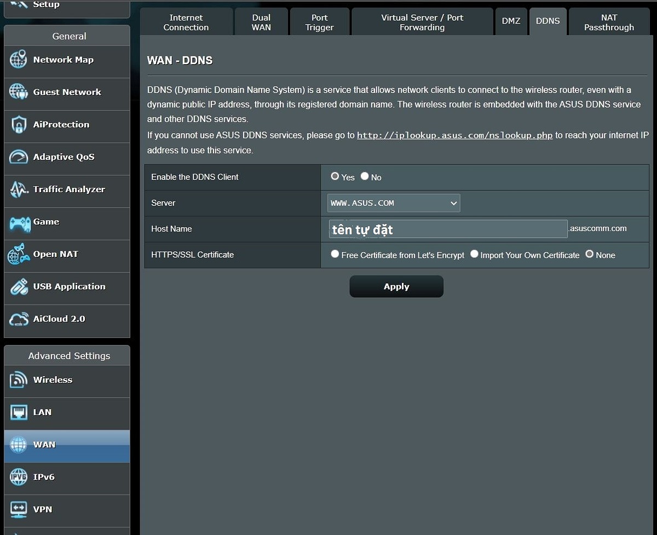Screen dimensions: 657x535
Task: Select Import Your Own Certificate option
Action: (x=474, y=254)
